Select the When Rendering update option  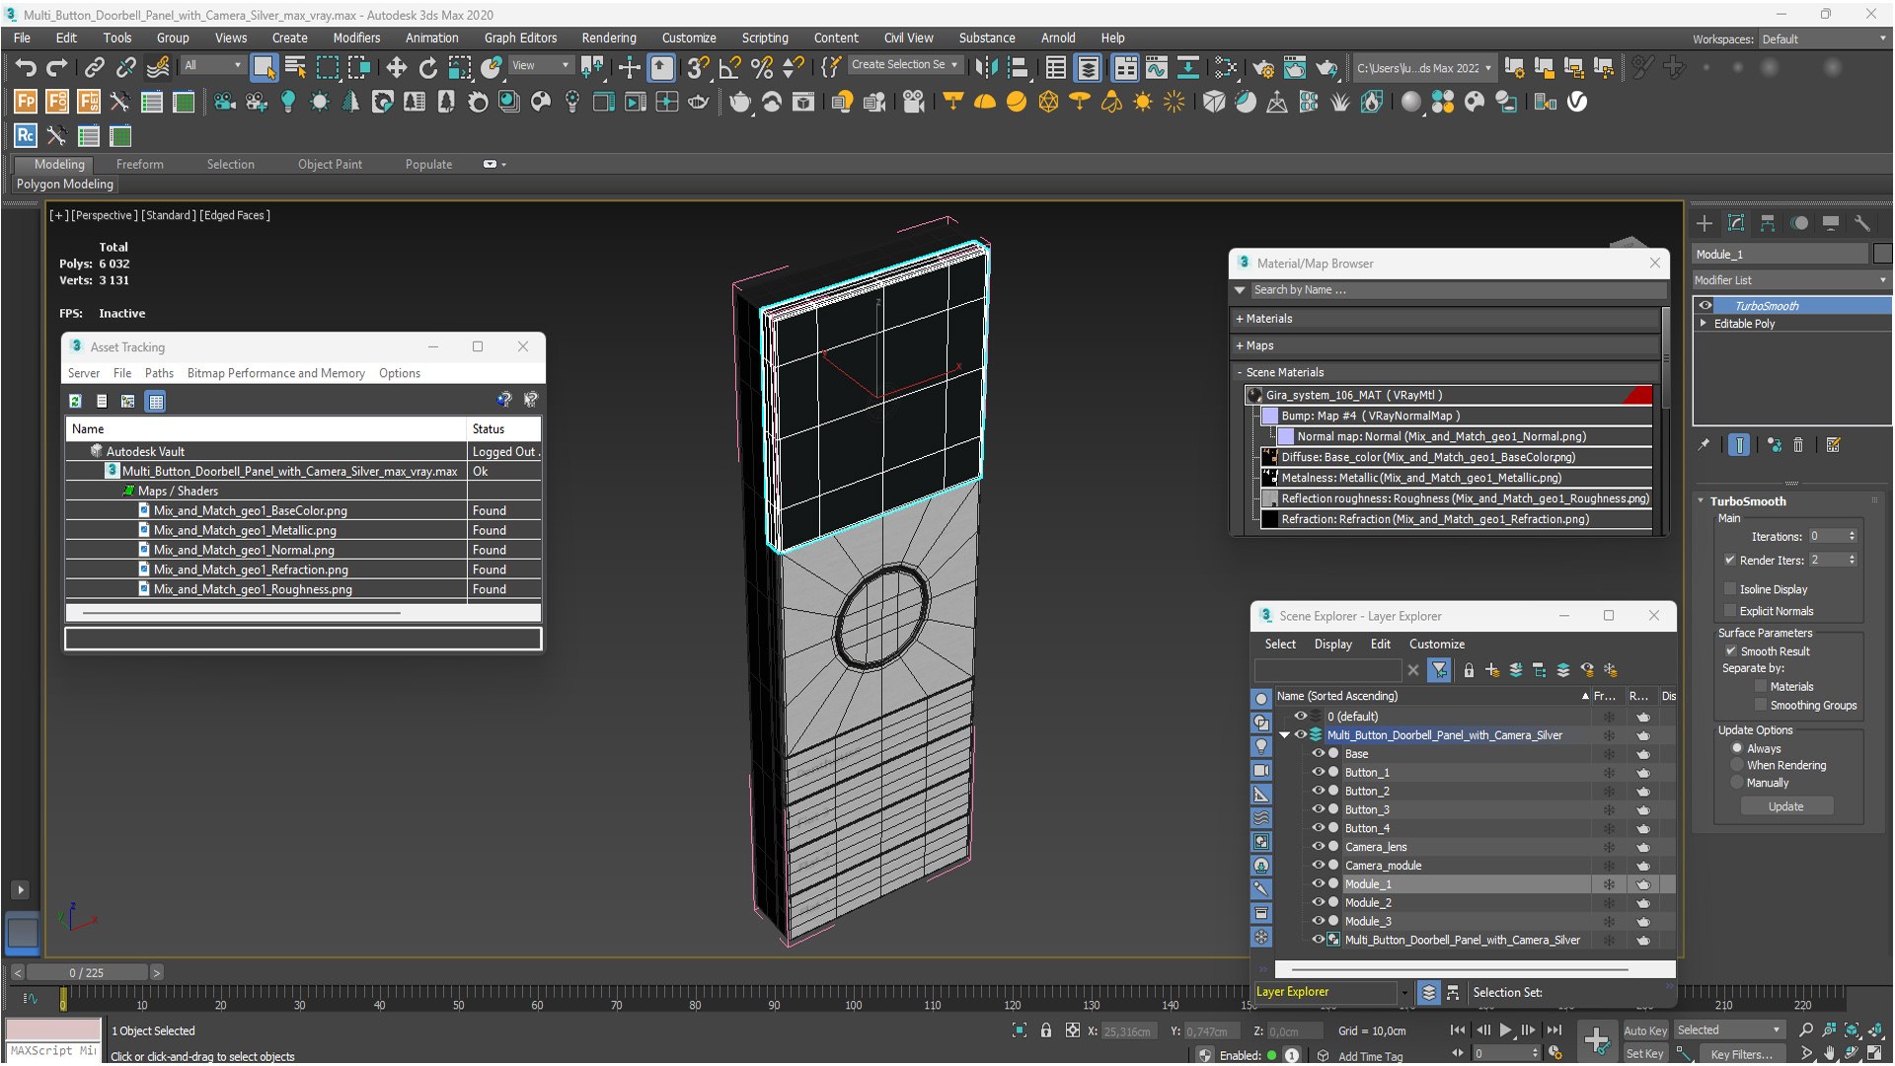point(1737,765)
